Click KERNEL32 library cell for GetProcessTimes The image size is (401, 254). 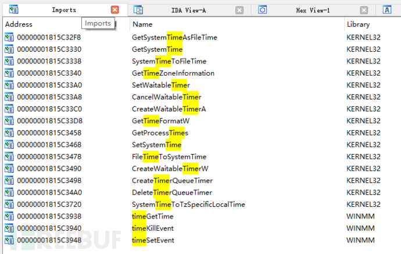click(363, 133)
